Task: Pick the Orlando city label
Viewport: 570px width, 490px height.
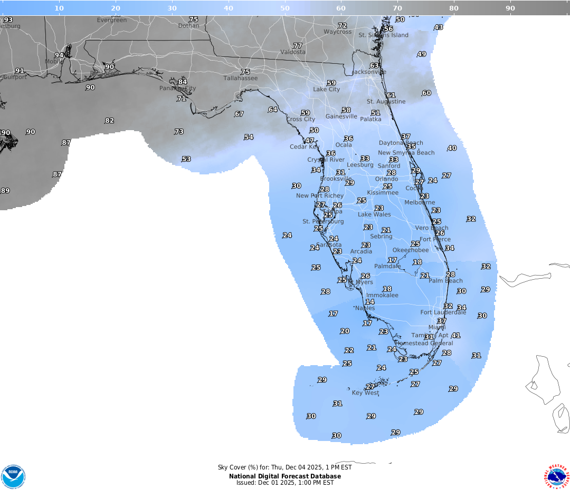Action: coord(386,179)
